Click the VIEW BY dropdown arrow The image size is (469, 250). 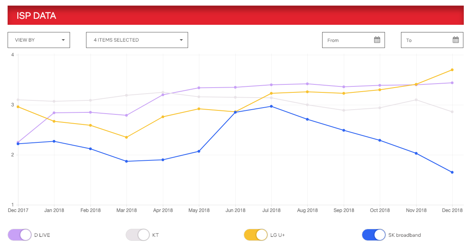click(63, 40)
